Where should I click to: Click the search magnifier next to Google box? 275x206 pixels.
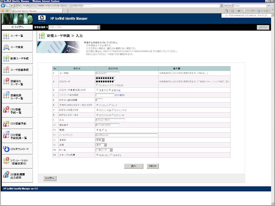click(269, 5)
